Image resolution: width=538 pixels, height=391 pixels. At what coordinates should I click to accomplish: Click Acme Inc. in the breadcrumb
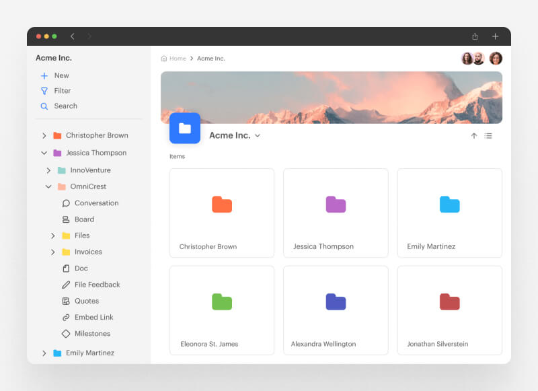pyautogui.click(x=211, y=59)
